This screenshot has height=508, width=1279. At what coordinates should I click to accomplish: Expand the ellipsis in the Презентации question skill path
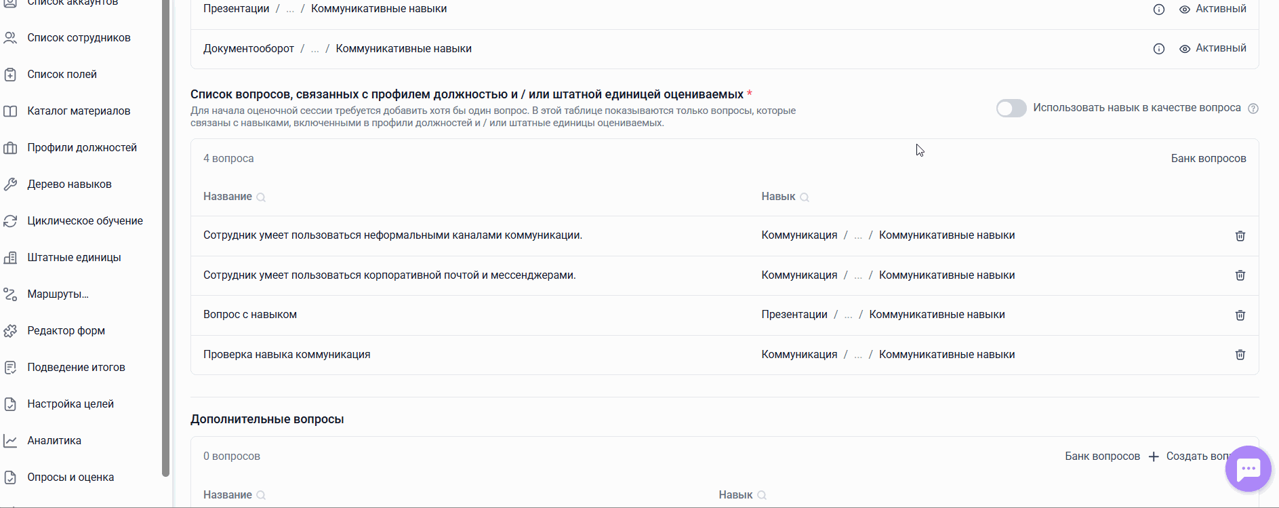(x=848, y=315)
